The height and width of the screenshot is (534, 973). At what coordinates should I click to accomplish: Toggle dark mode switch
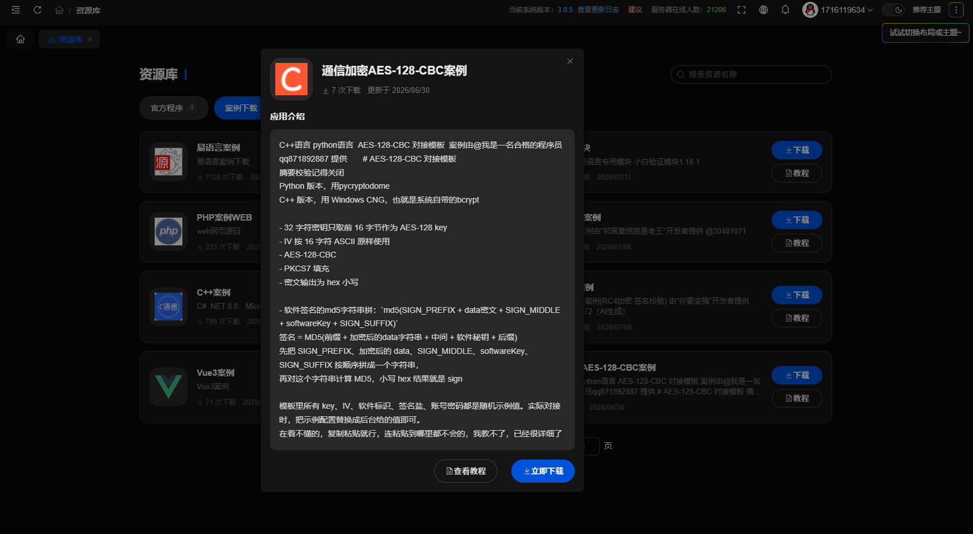click(893, 10)
